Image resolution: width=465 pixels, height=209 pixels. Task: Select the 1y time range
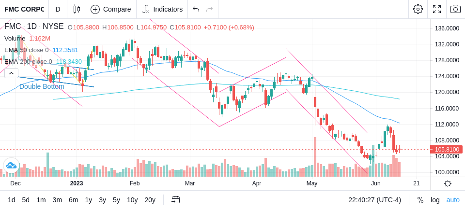click(x=88, y=200)
